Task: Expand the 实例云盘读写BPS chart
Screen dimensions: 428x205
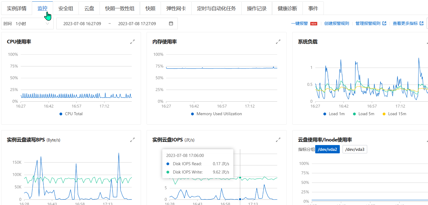Action: [x=133, y=140]
